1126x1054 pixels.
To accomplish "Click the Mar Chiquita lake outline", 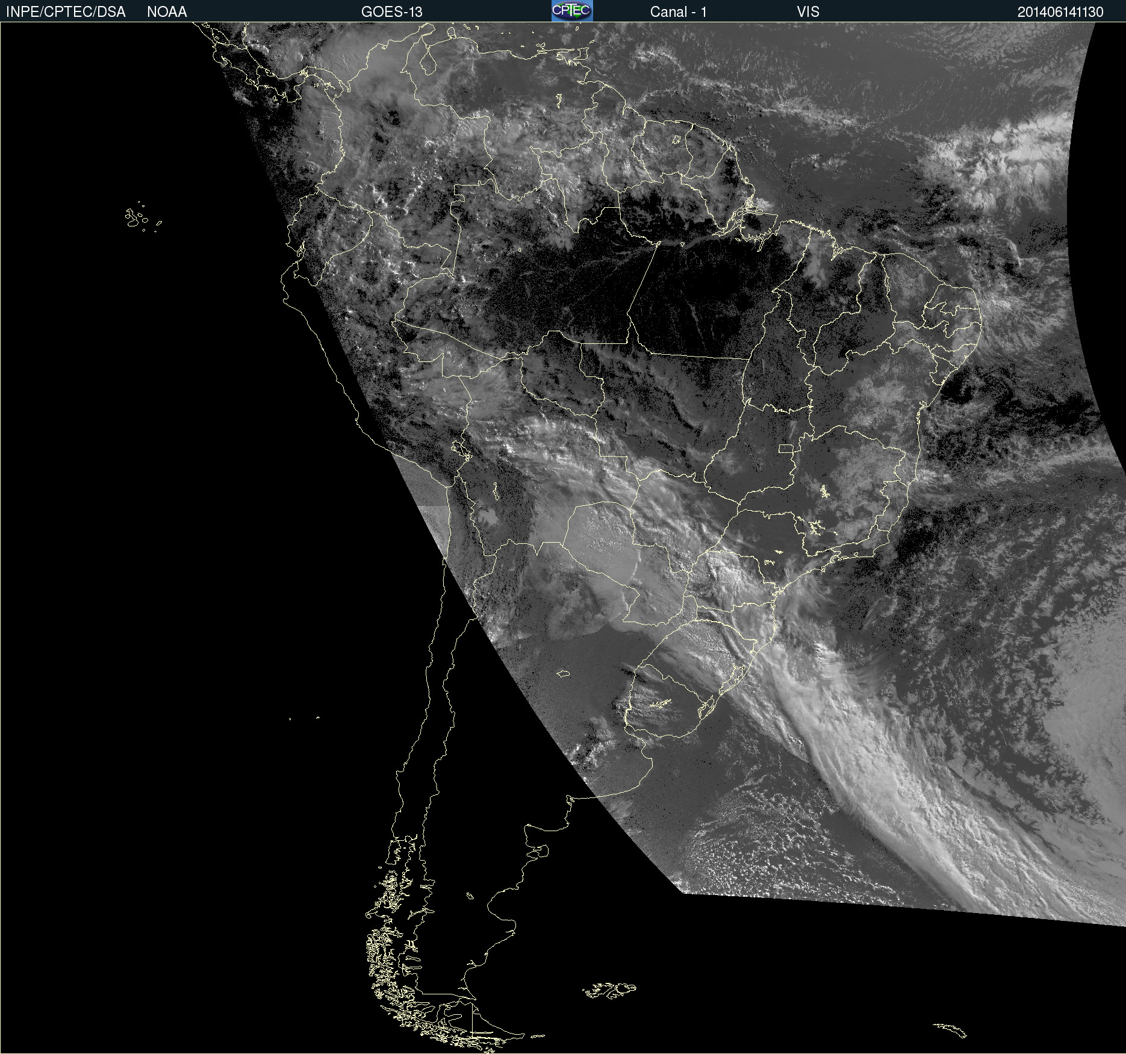I will 563,673.
